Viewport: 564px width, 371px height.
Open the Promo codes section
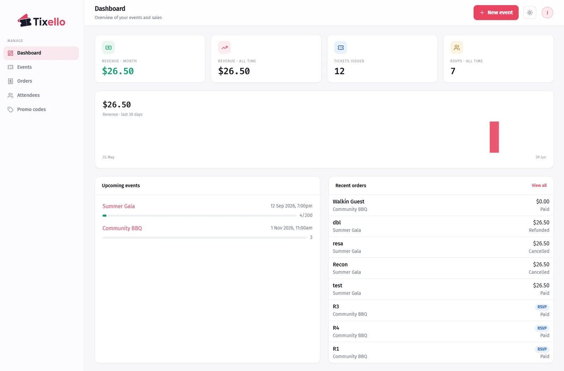tap(41, 110)
